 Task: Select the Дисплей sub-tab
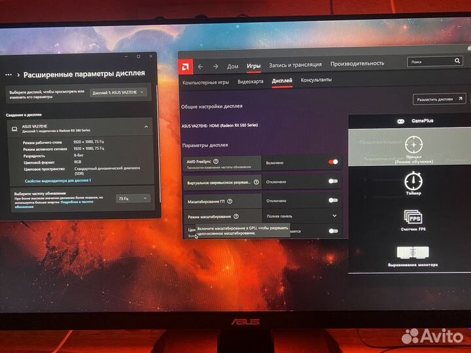[x=282, y=80]
